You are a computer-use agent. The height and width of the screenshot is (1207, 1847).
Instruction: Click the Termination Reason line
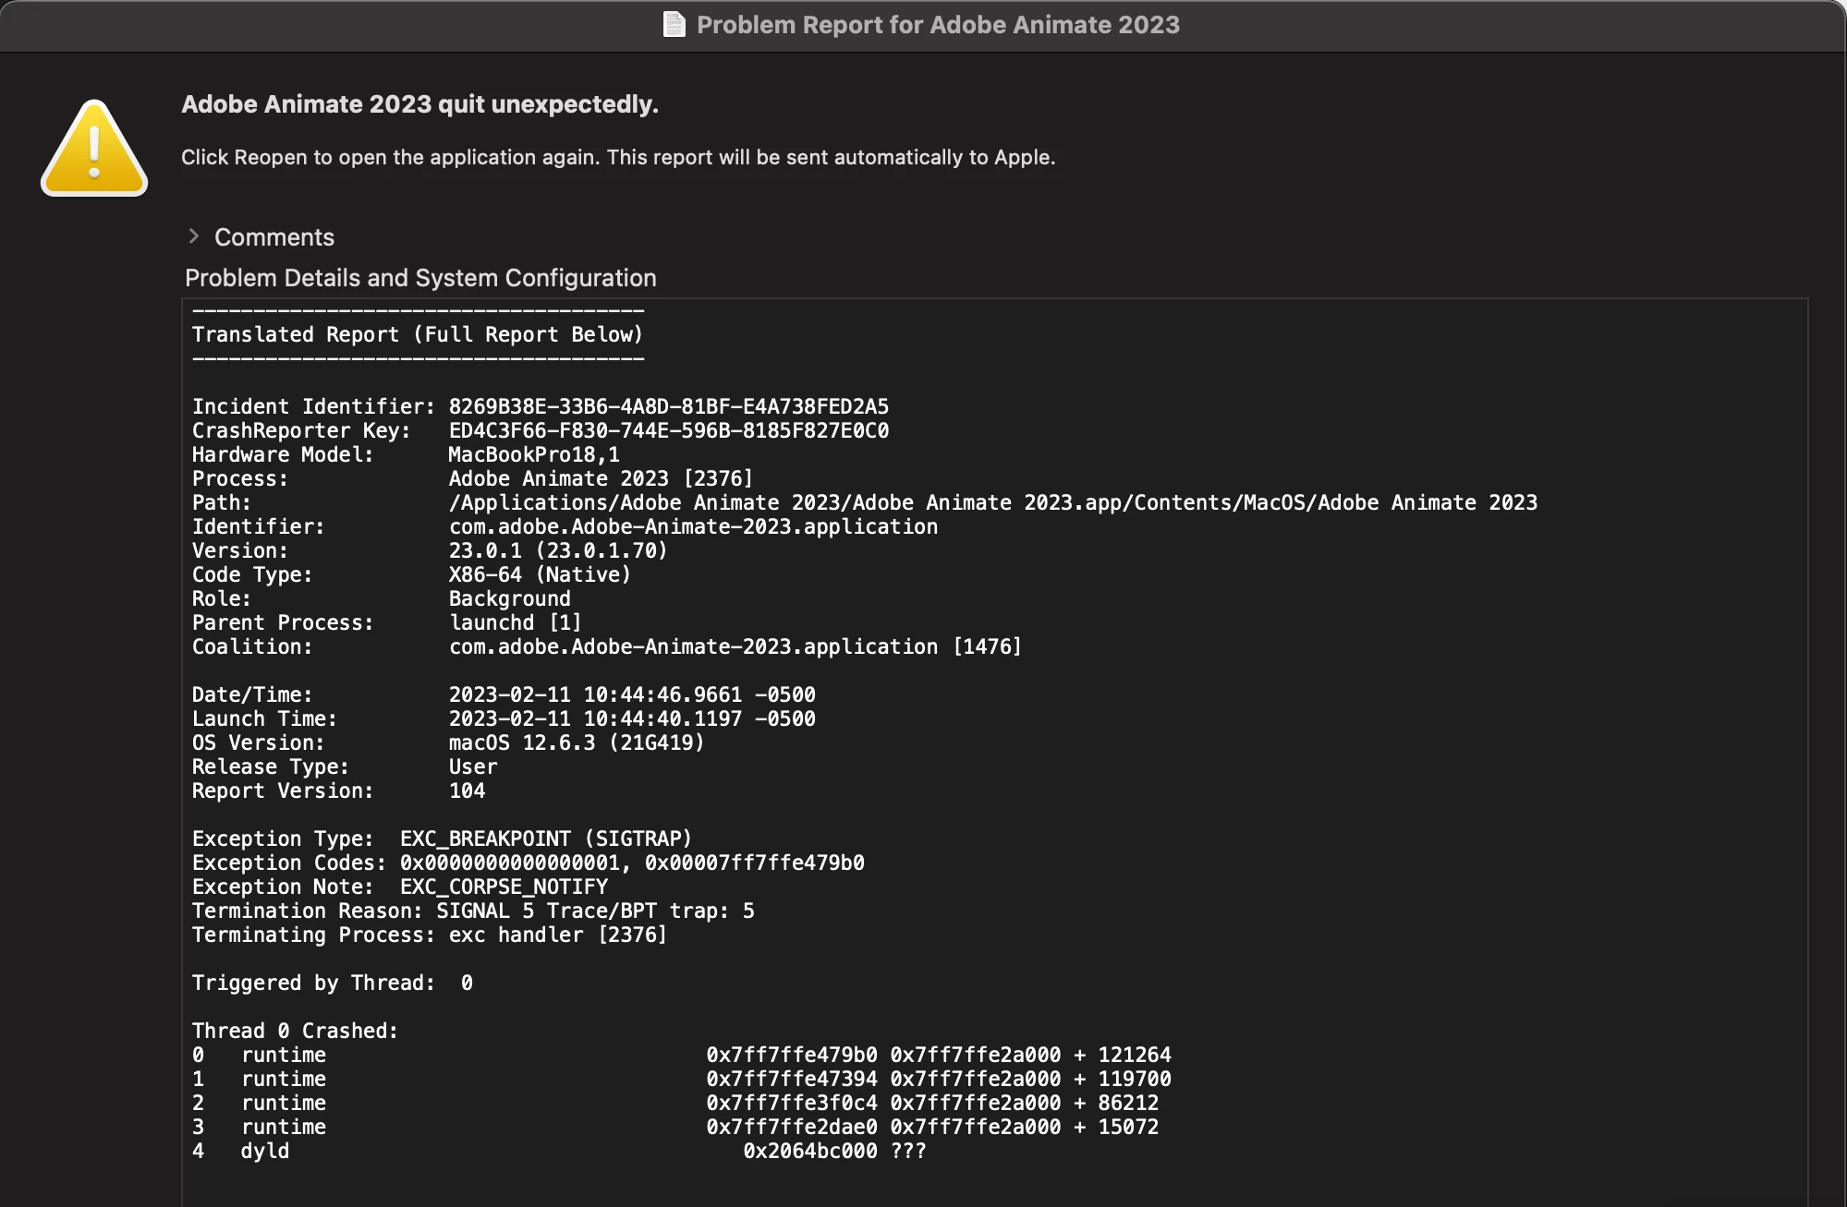[x=472, y=911]
